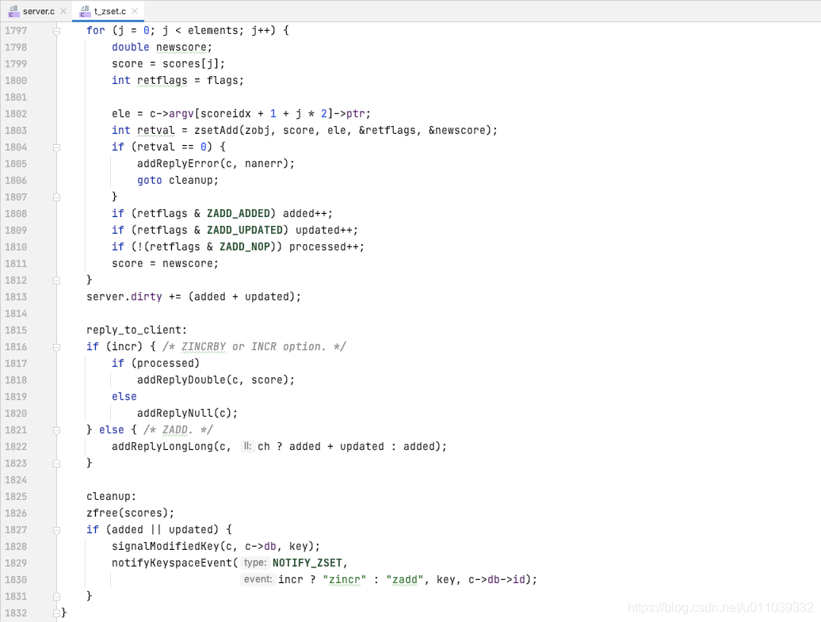Collapse the for loop at line 1797
The width and height of the screenshot is (821, 622).
56,31
